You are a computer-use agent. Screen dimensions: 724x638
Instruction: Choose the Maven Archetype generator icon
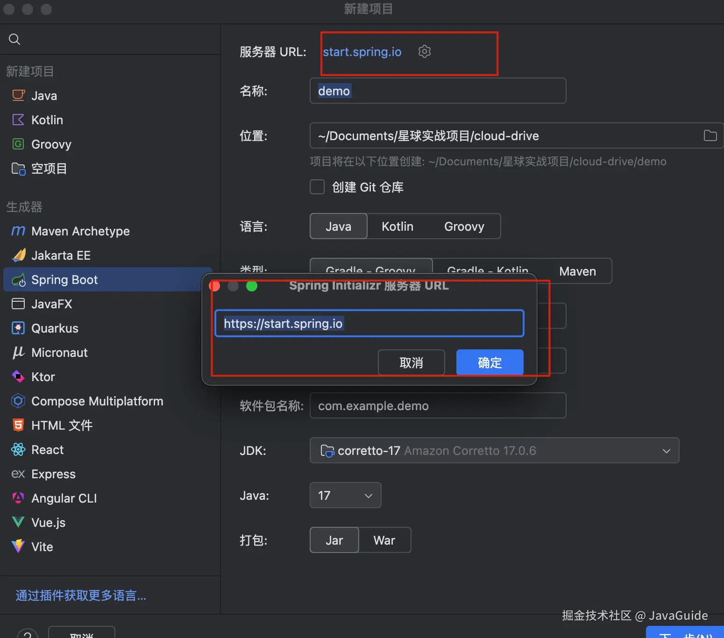coord(18,231)
